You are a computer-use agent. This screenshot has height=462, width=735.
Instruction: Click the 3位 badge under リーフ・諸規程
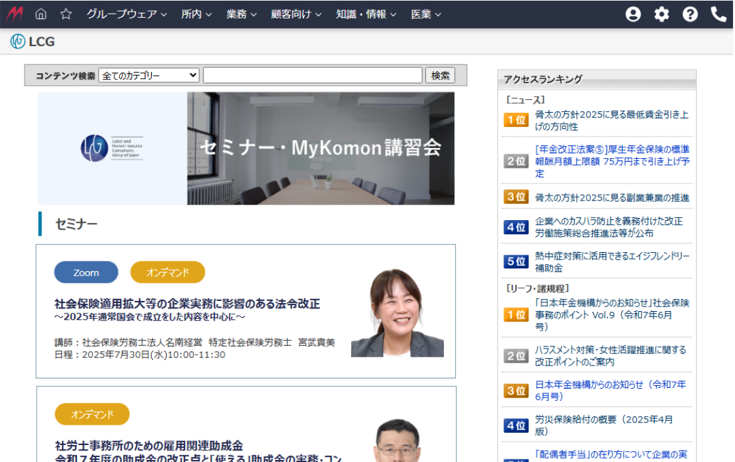coord(516,391)
